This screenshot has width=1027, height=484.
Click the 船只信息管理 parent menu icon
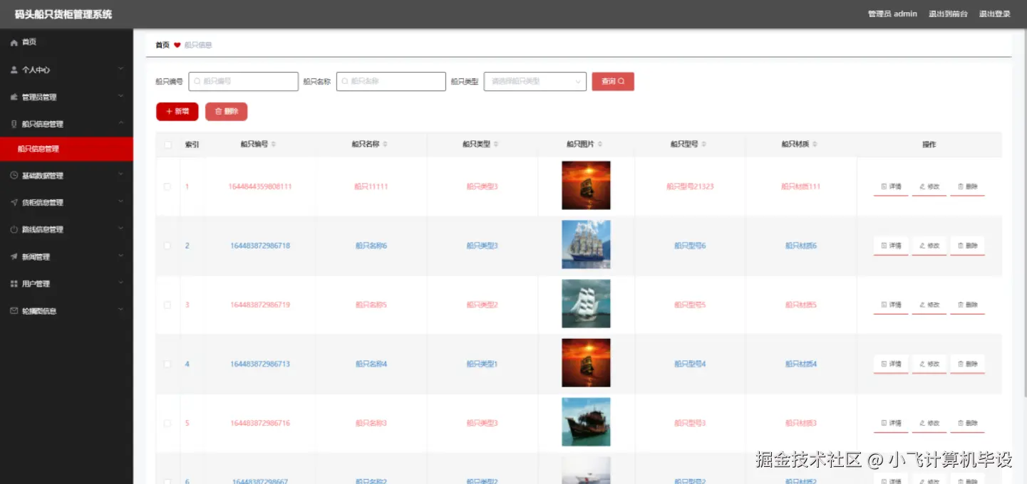coord(14,124)
